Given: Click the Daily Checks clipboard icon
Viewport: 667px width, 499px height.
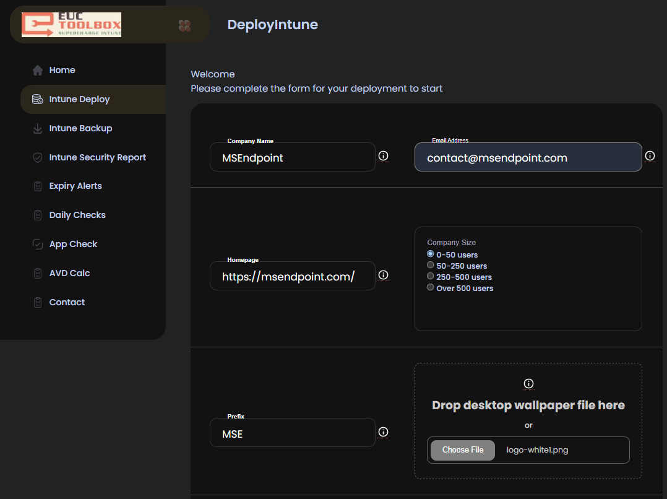Looking at the screenshot, I should (x=37, y=215).
